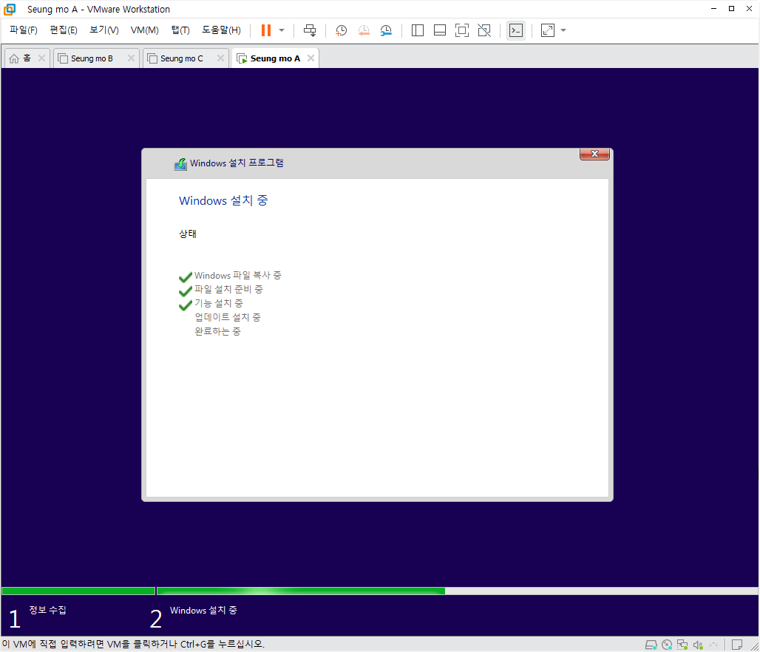Open the VM(M) menu
Image resolution: width=760 pixels, height=652 pixels.
click(144, 30)
